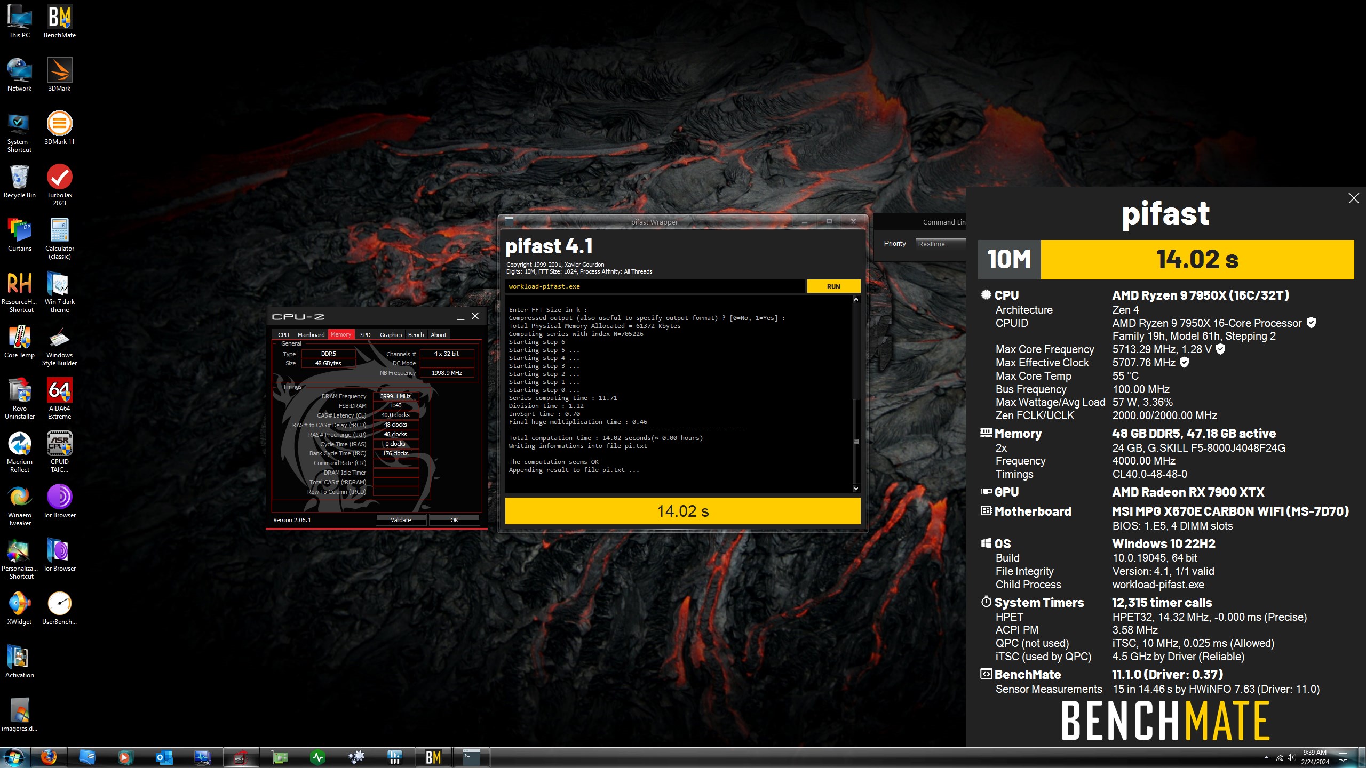
Task: Open the UserBenchmark desktop icon
Action: (x=59, y=609)
